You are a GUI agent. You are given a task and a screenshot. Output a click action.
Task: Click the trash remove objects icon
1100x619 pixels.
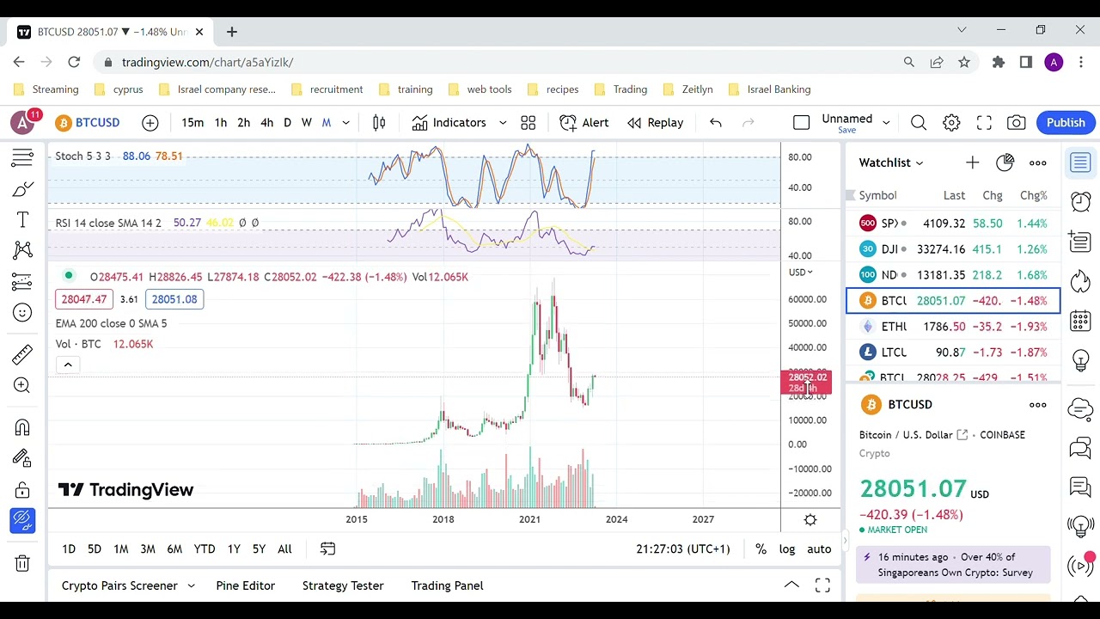(x=22, y=563)
